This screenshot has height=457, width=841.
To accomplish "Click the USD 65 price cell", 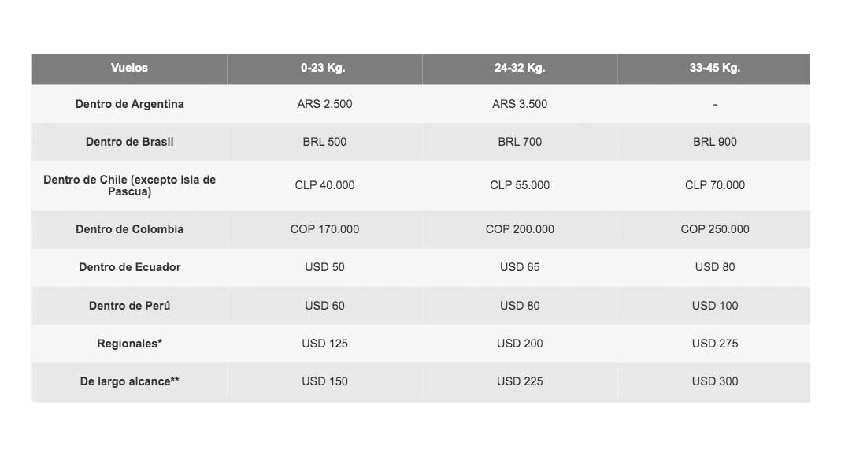I will point(520,267).
